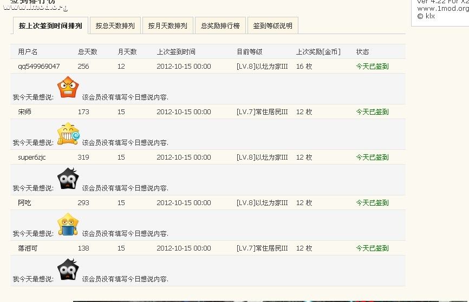Select the 按月天数排列 tab
Image resolution: width=469 pixels, height=302 pixels.
pyautogui.click(x=167, y=25)
